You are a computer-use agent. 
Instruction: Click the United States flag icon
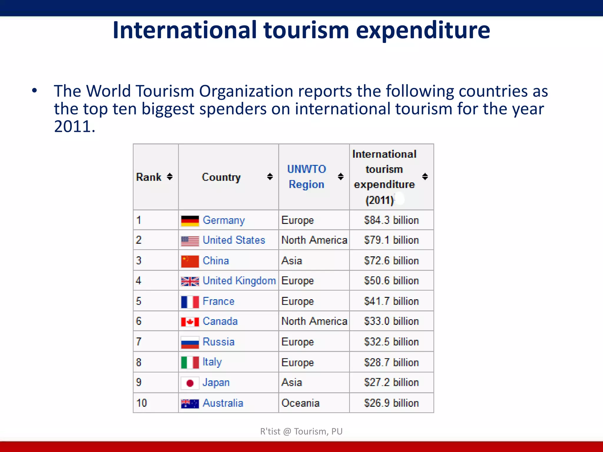(x=190, y=241)
